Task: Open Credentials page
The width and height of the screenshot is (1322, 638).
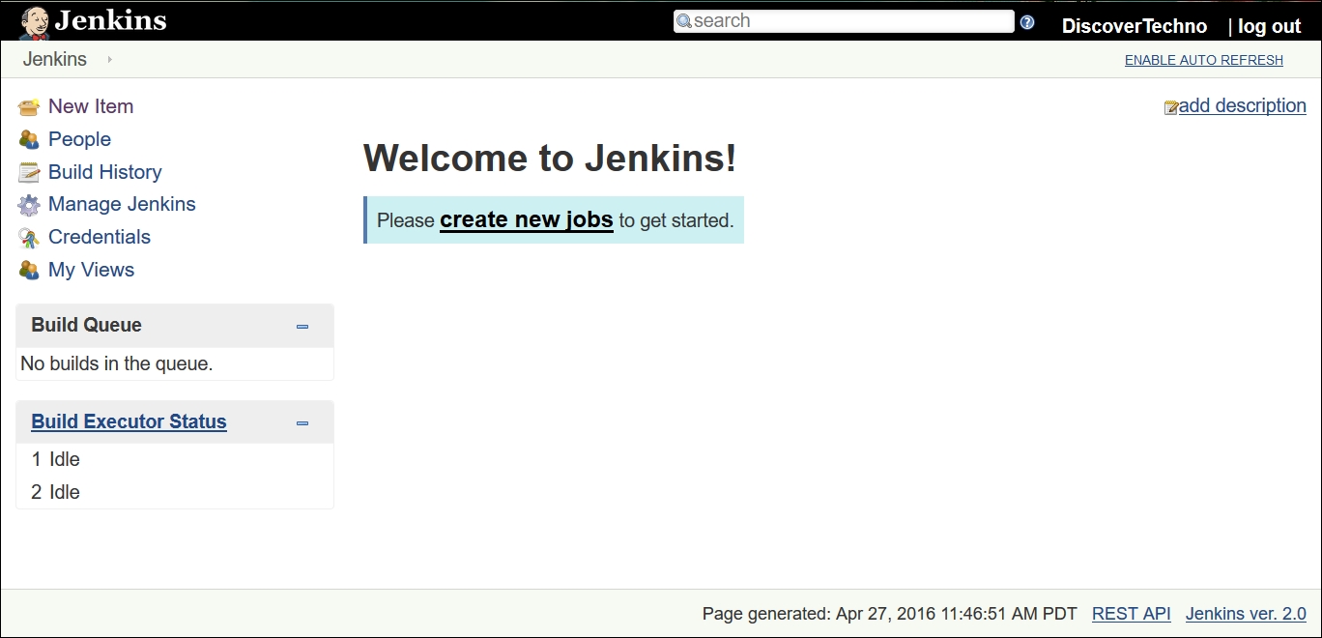Action: point(100,237)
